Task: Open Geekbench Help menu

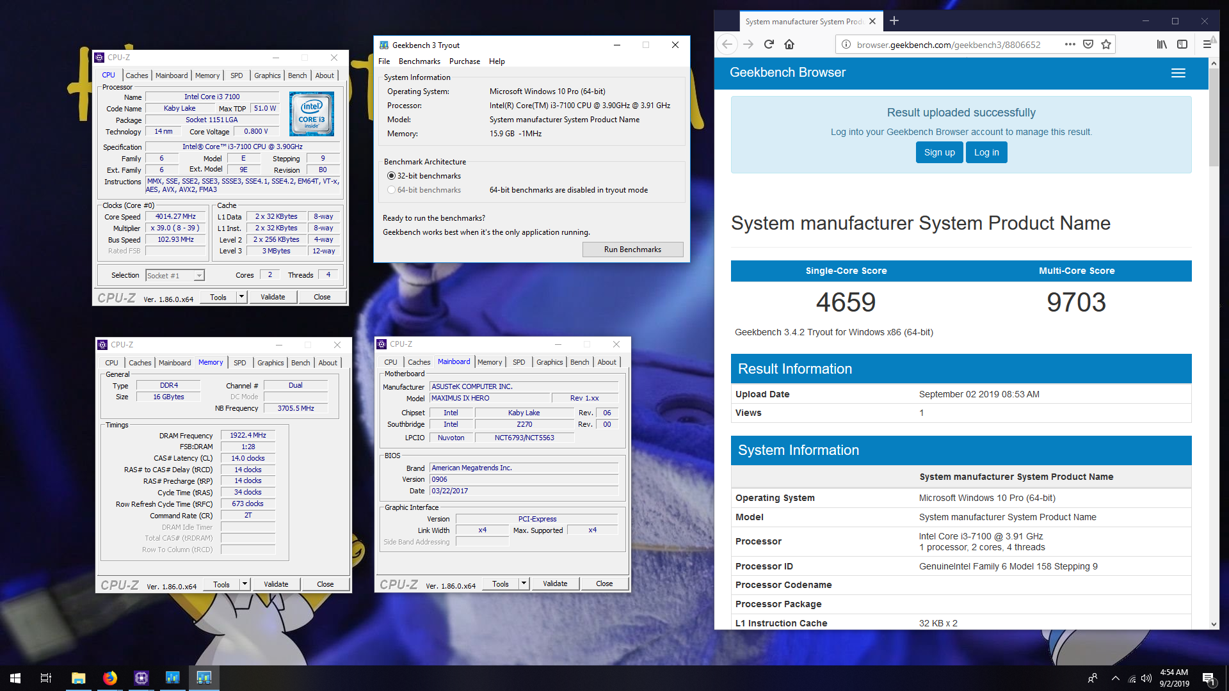Action: coord(497,61)
